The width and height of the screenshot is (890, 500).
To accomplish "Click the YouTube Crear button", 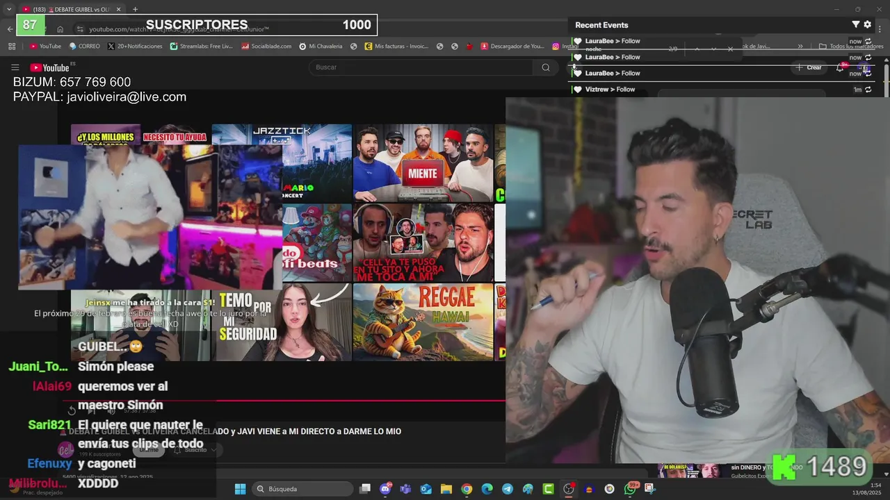I will coord(809,67).
